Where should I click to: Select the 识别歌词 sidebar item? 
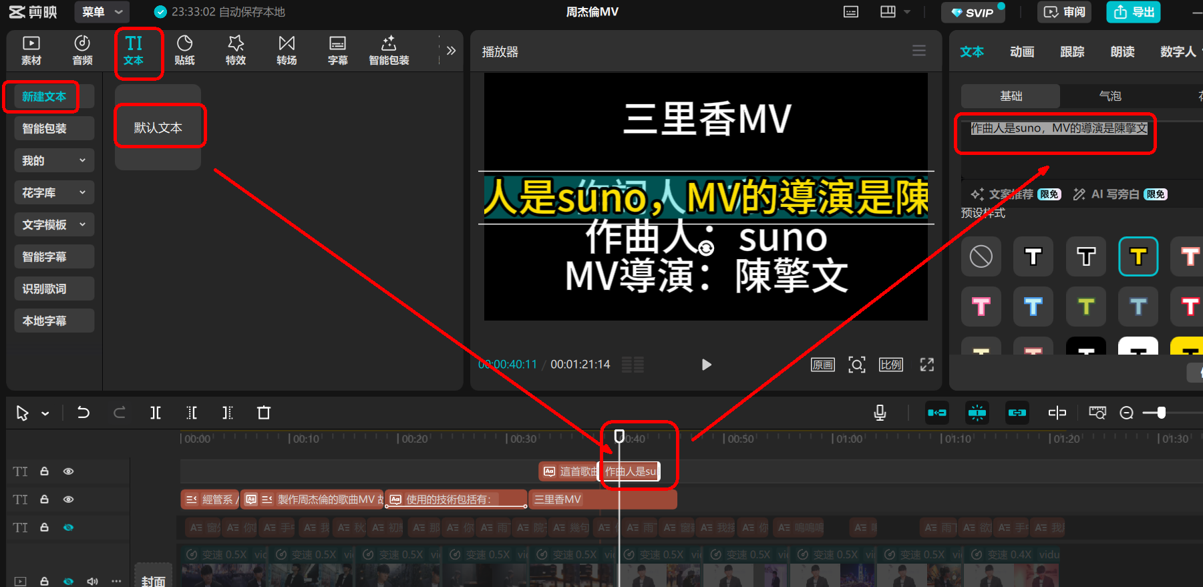54,289
